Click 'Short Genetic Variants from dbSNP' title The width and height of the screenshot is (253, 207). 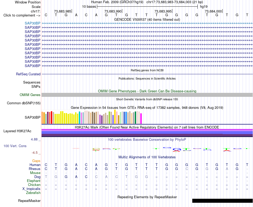pos(147,99)
